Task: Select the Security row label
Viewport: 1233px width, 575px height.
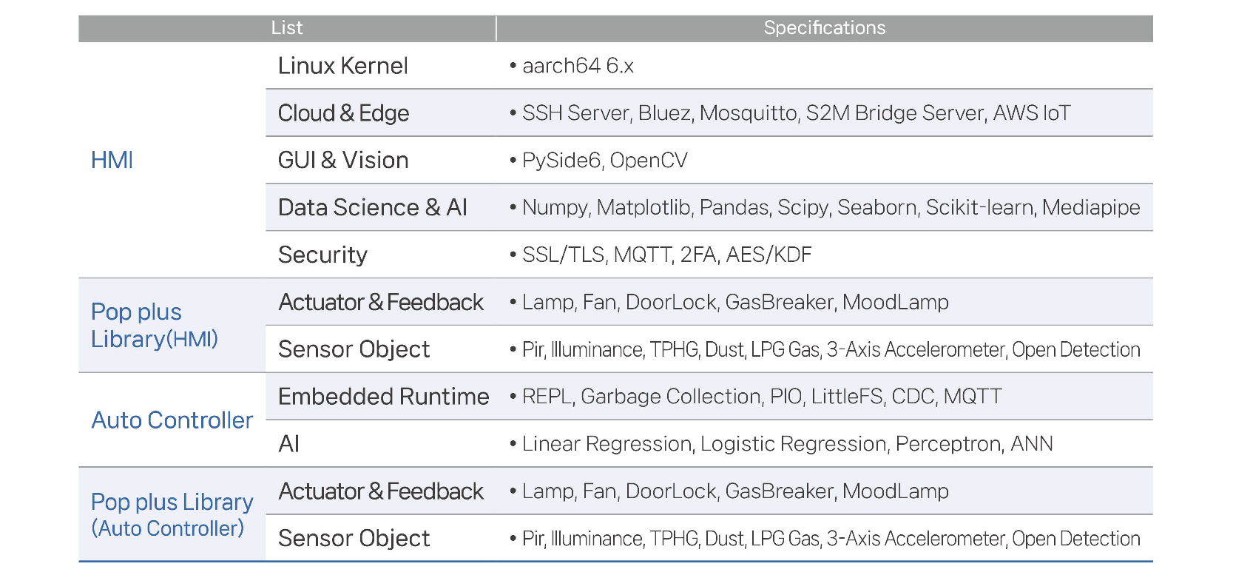Action: (x=322, y=255)
